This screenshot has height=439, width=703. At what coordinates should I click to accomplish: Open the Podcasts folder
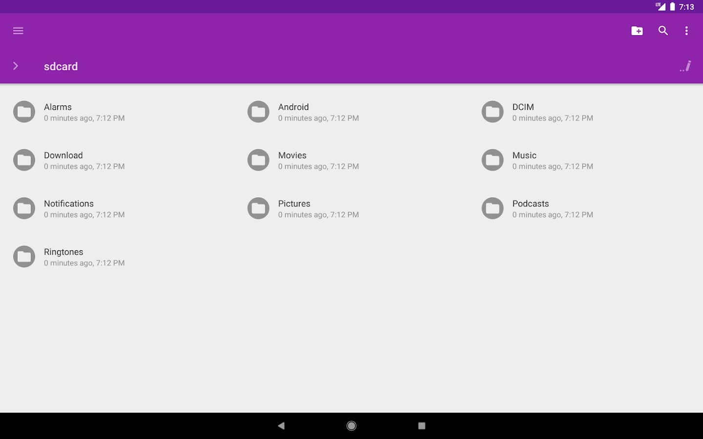coord(530,204)
